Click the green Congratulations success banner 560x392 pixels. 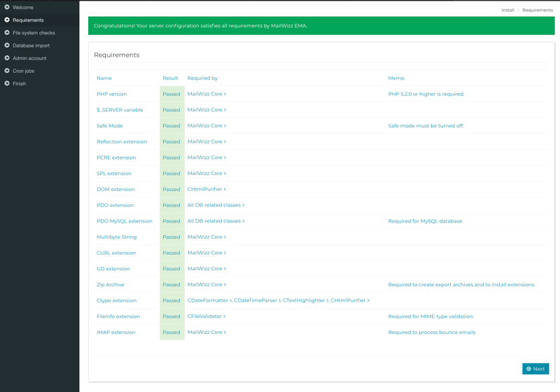tap(321, 26)
